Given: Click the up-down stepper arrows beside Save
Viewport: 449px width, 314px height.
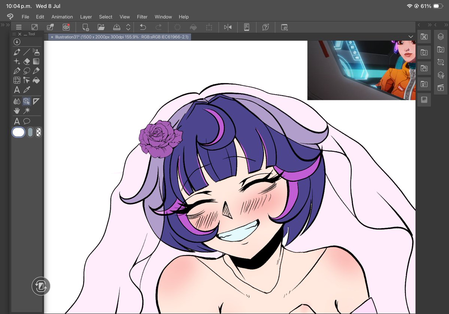Looking at the screenshot, I should tap(128, 27).
